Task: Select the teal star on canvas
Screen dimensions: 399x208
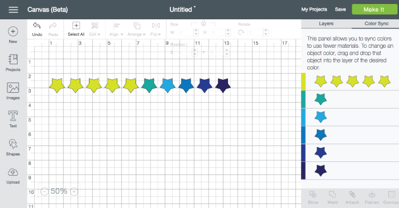Action: click(x=149, y=85)
